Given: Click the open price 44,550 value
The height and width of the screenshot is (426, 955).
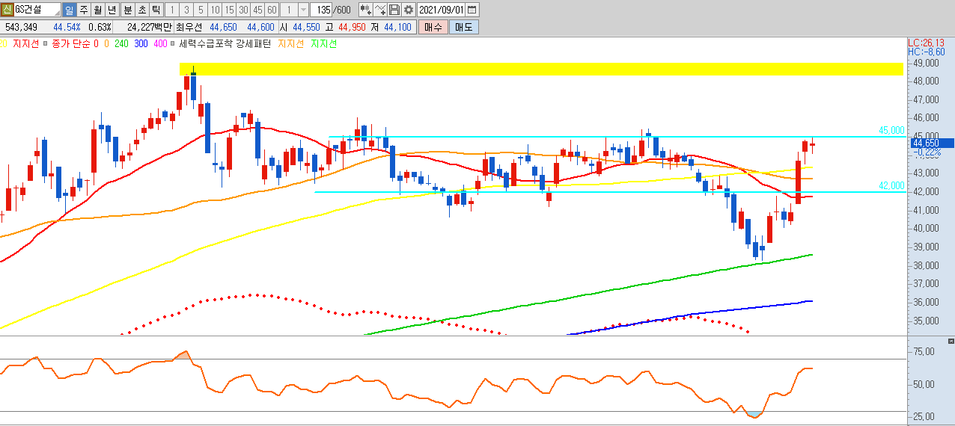Looking at the screenshot, I should [x=306, y=27].
